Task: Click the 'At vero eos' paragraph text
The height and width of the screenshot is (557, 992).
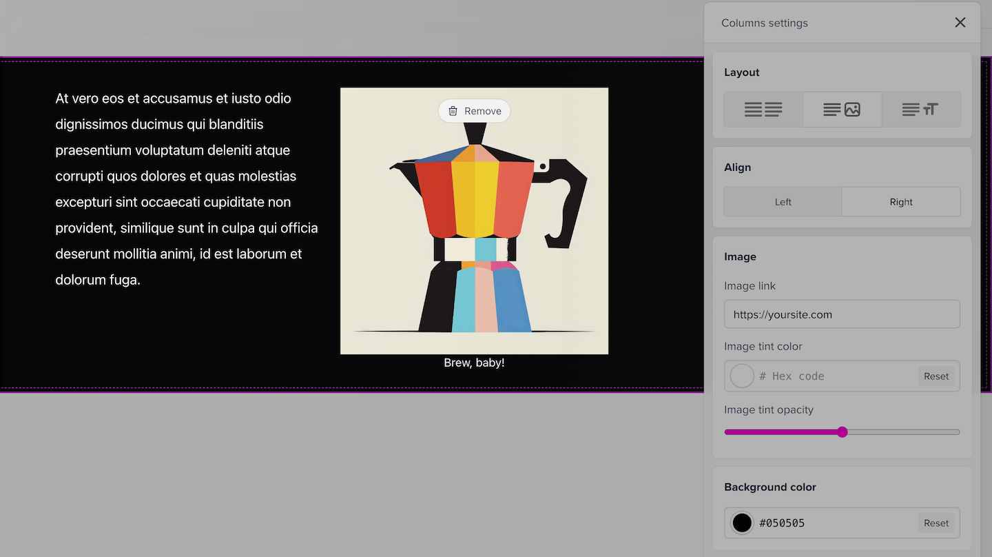Action: (186, 189)
